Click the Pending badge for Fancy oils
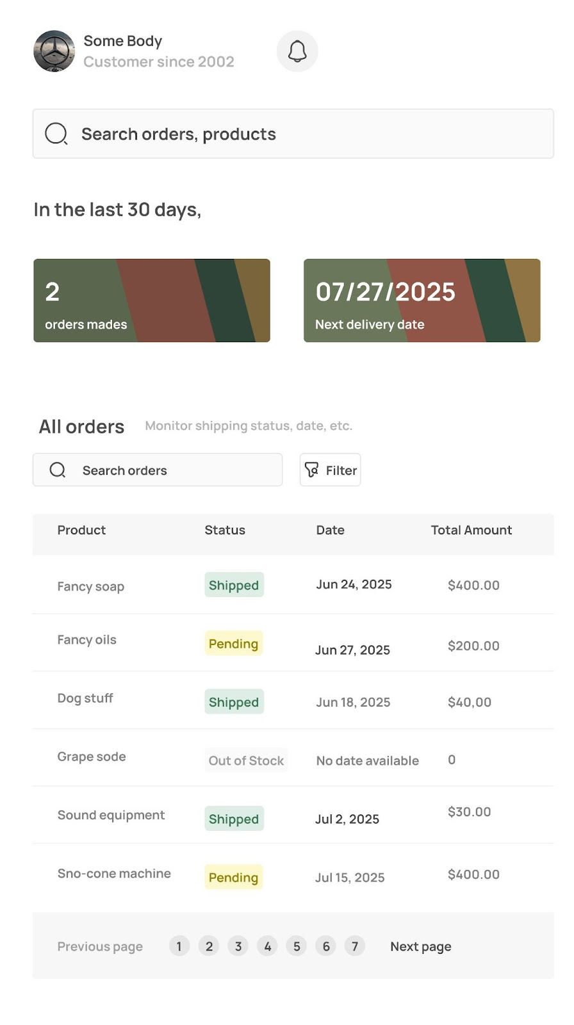Viewport: 574px width, 1025px height. pos(233,643)
